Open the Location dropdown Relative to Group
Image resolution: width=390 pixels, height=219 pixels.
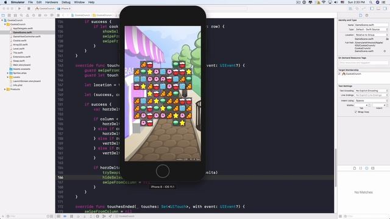click(371, 35)
